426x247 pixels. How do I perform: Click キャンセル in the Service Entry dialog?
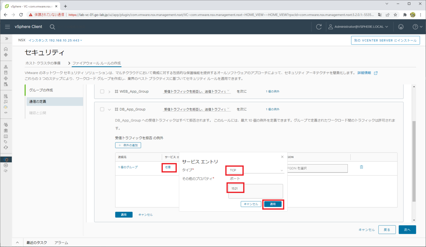pos(251,204)
